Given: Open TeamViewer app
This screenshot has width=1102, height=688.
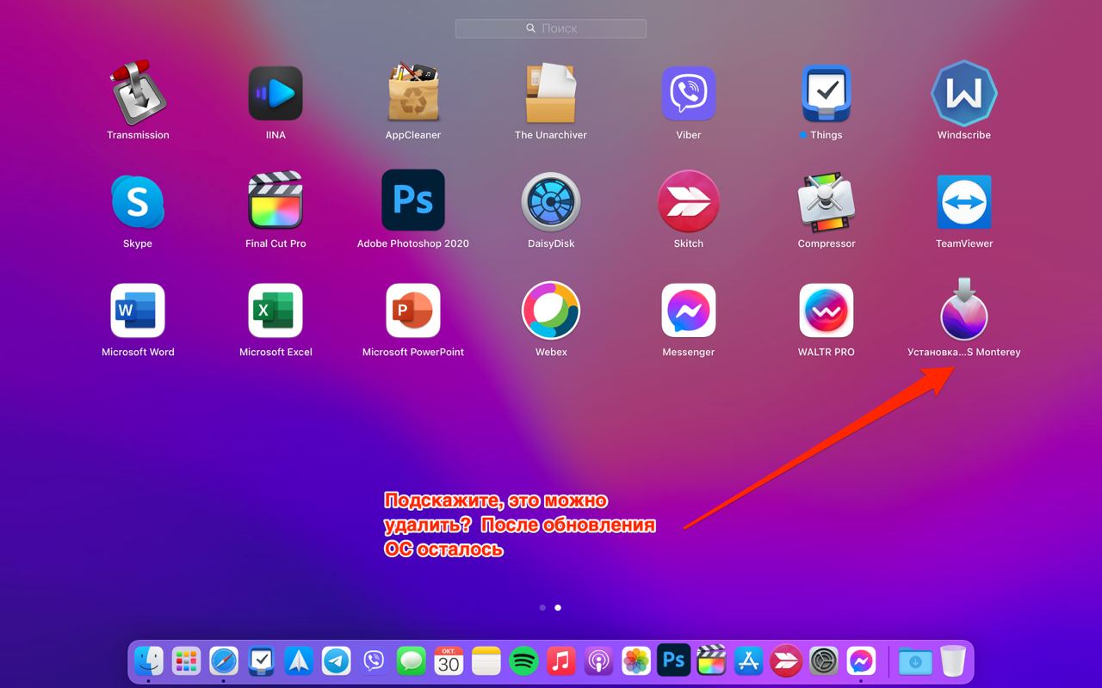Looking at the screenshot, I should click(x=964, y=201).
